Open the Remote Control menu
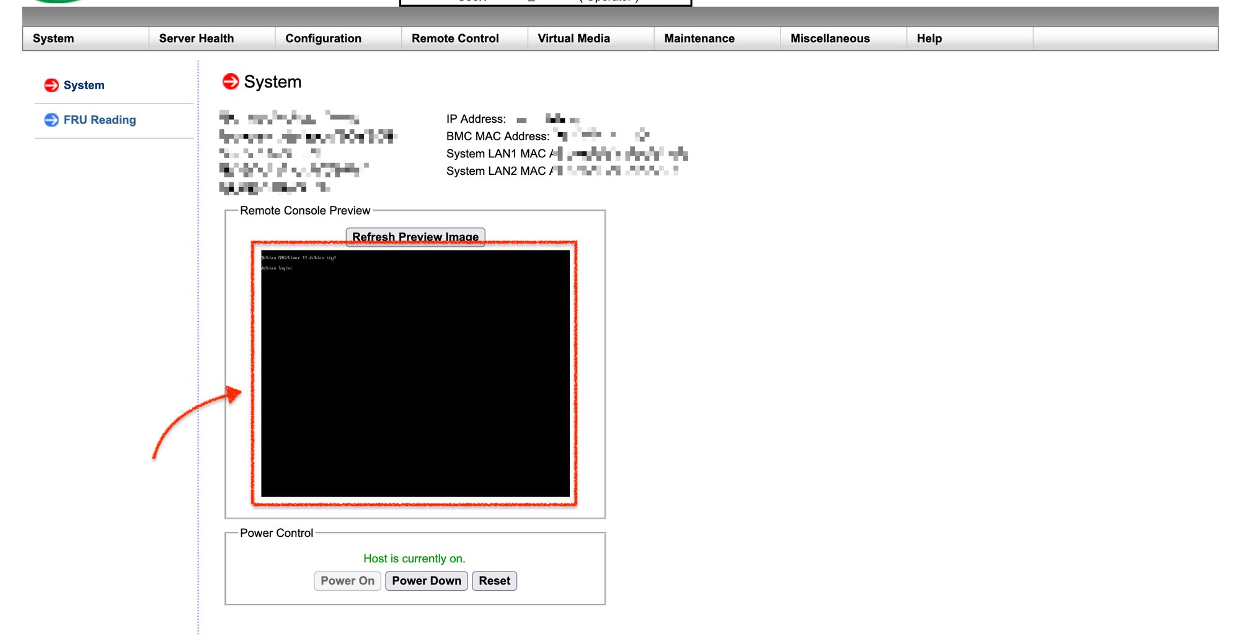The width and height of the screenshot is (1240, 641). [455, 38]
